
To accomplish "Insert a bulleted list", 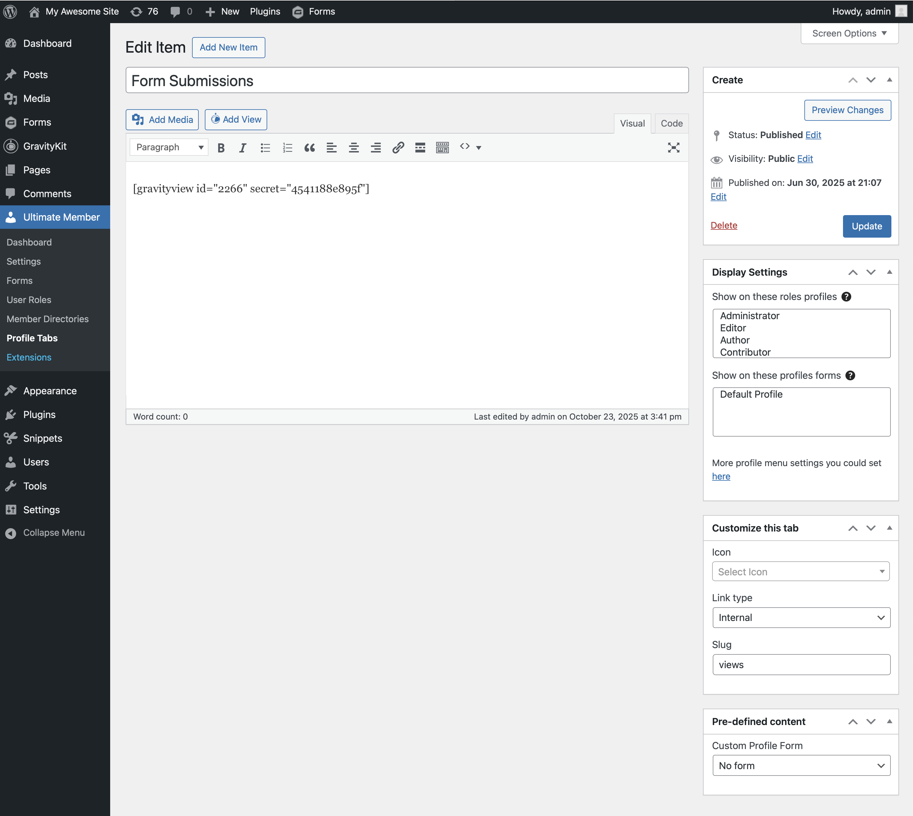I will point(265,148).
